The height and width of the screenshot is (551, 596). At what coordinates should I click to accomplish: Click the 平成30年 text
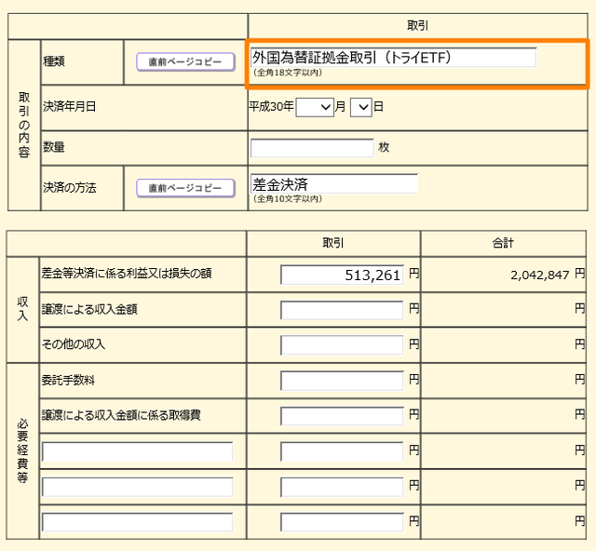pyautogui.click(x=271, y=106)
